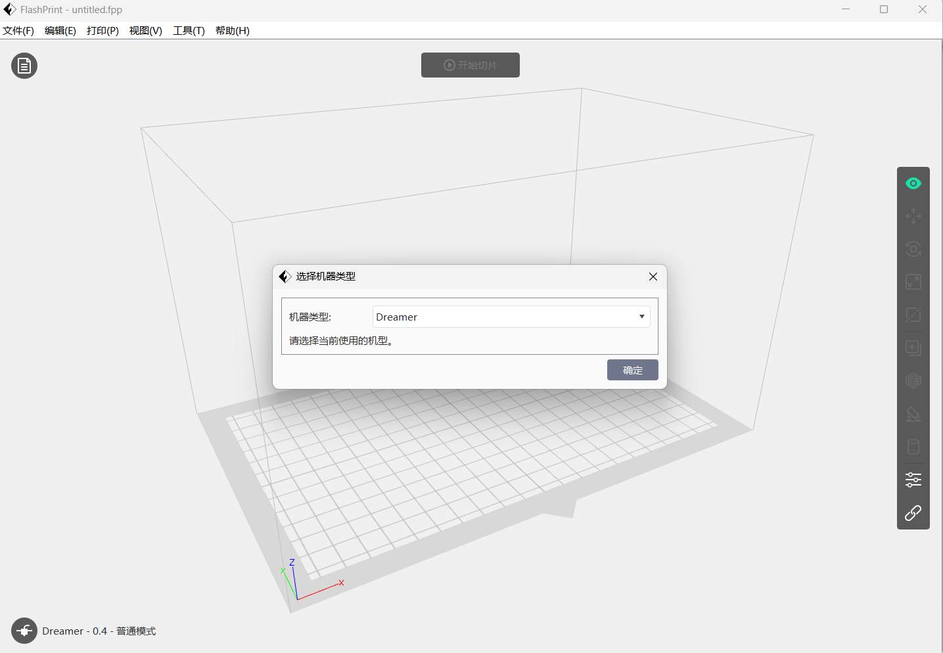Open the file list document icon
The height and width of the screenshot is (653, 943).
click(x=24, y=66)
